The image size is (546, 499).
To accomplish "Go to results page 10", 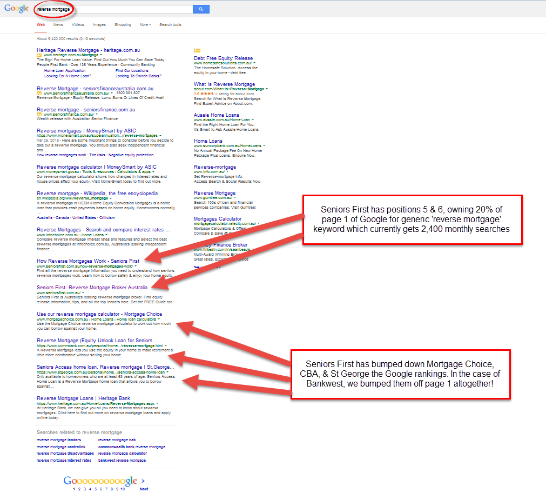I will (123, 489).
